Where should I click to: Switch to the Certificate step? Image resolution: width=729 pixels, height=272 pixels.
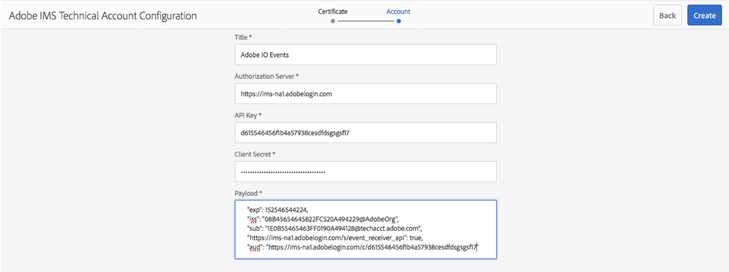coord(333,11)
